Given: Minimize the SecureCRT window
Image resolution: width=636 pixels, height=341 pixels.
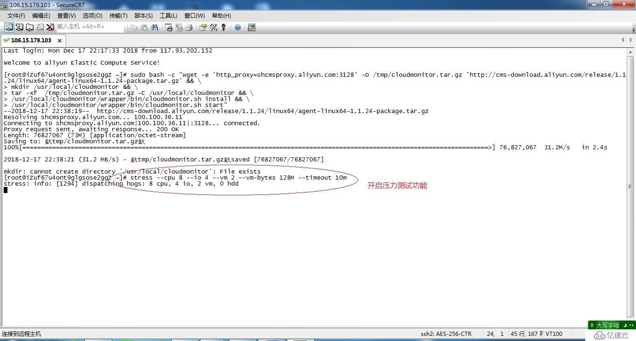Looking at the screenshot, I should (594, 4).
